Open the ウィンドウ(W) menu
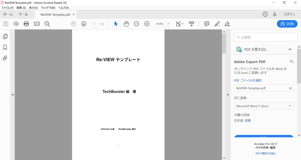 [x=48, y=8]
